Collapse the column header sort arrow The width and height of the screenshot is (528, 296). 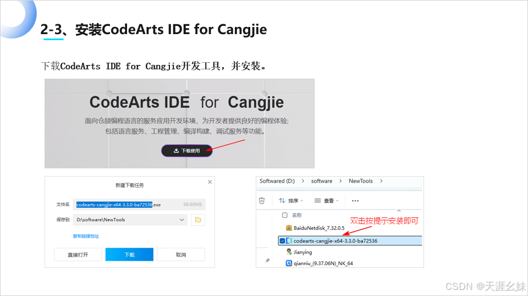399,211
